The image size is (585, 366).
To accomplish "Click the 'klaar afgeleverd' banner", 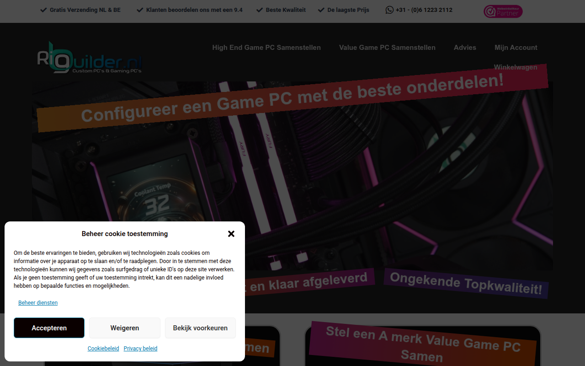I will [x=310, y=282].
